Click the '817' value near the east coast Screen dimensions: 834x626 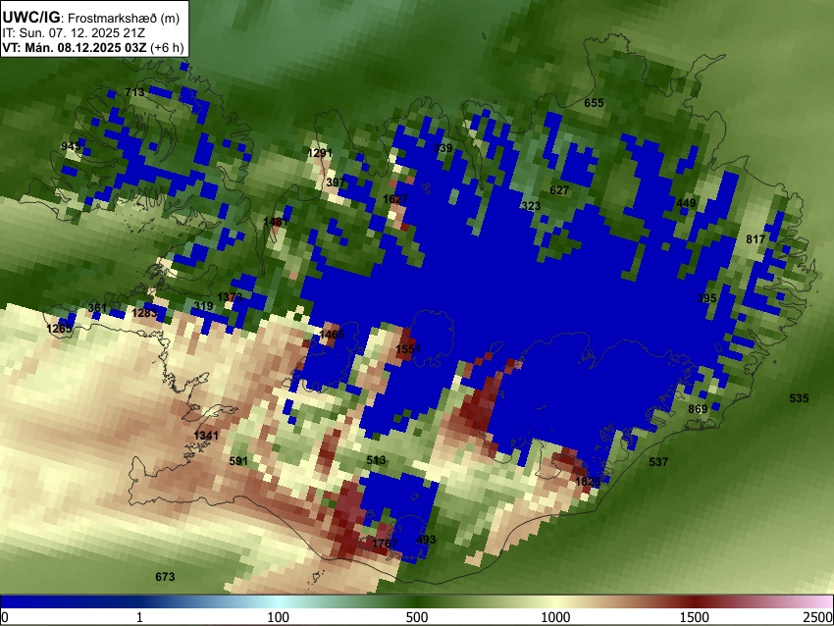coord(756,239)
